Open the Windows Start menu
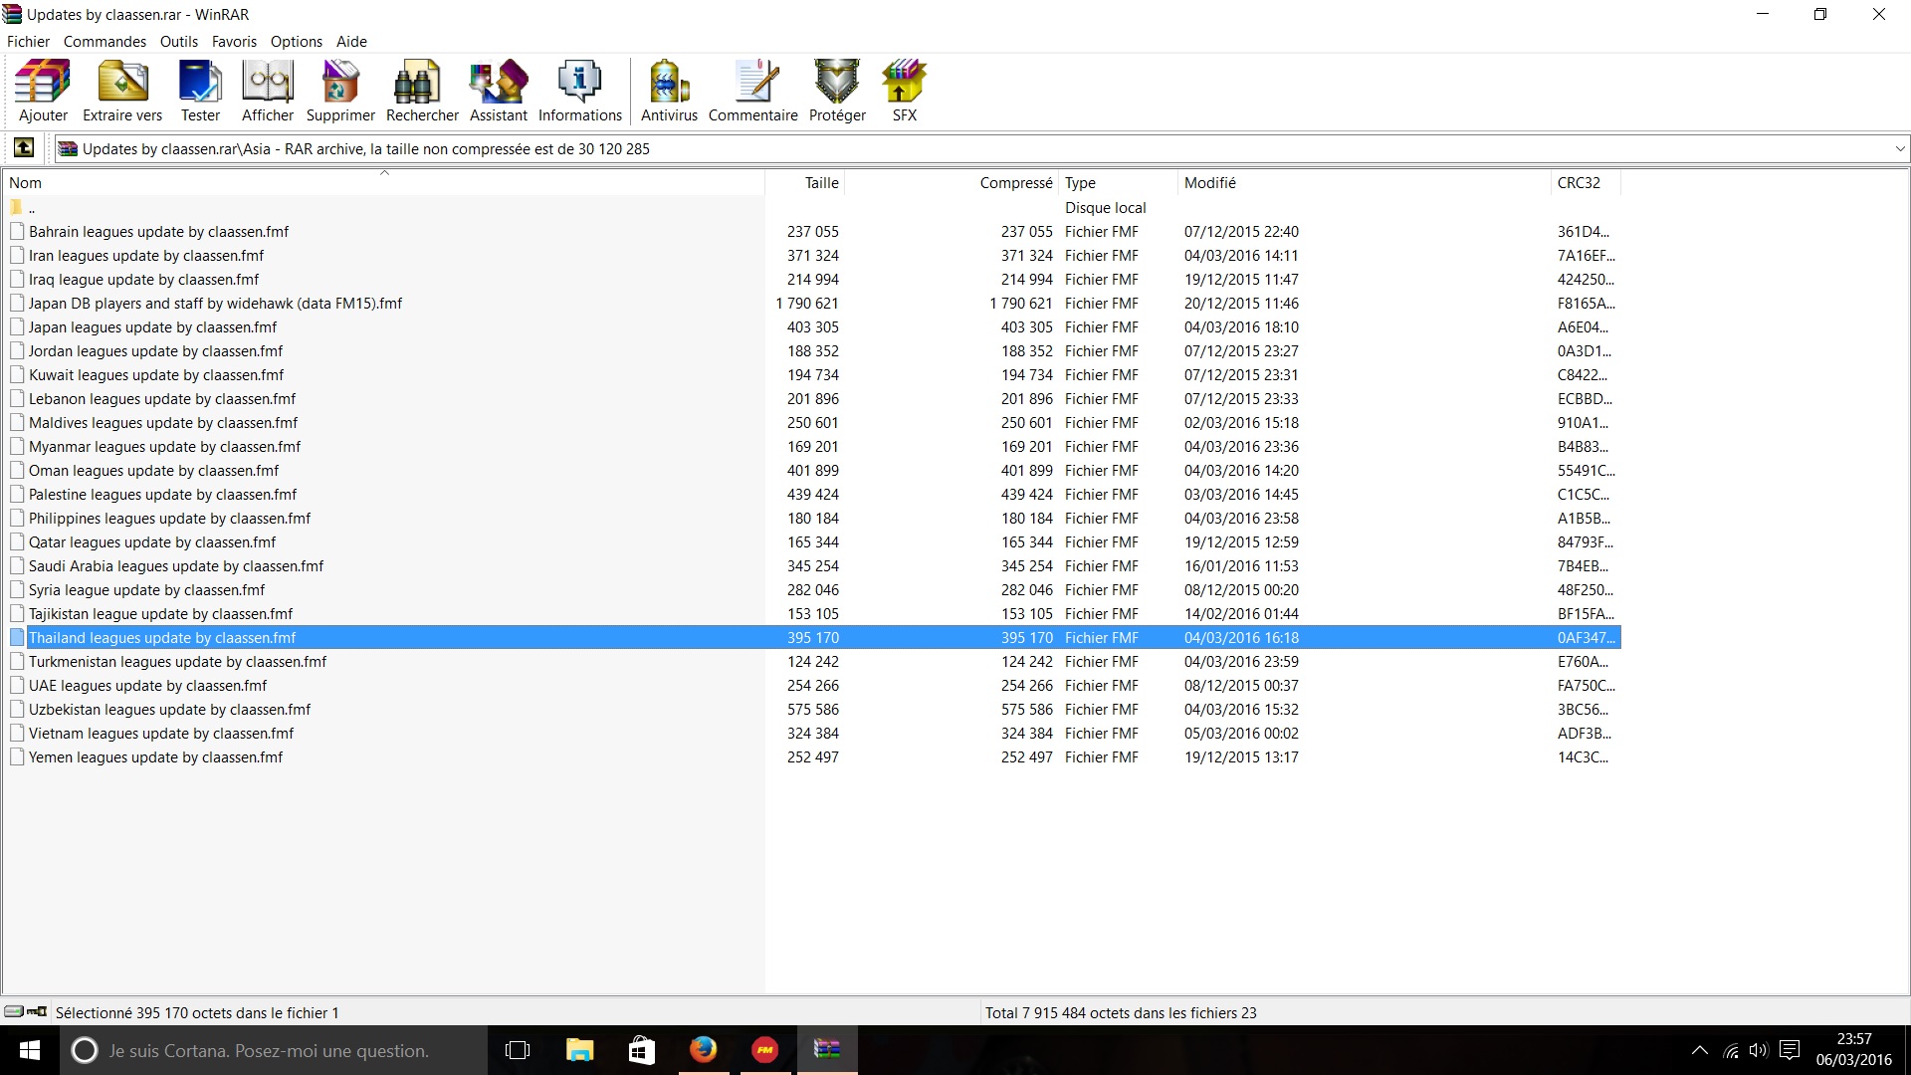 [x=30, y=1050]
